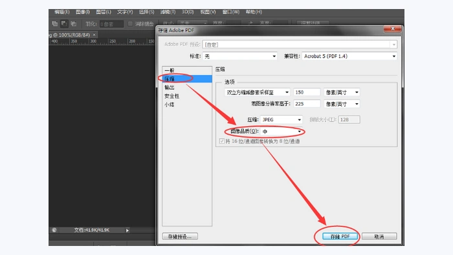Viewport: 453px width, 255px height.
Task: Click the 存储预设... button
Action: (180, 236)
